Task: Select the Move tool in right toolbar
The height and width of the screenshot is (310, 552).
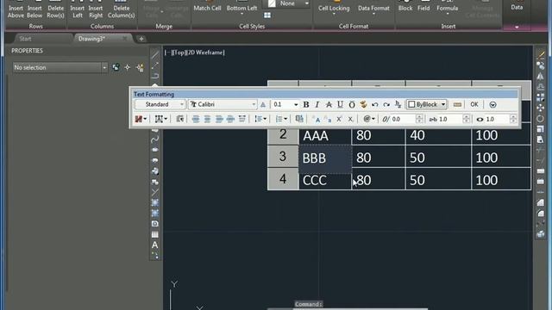Action: 541,108
